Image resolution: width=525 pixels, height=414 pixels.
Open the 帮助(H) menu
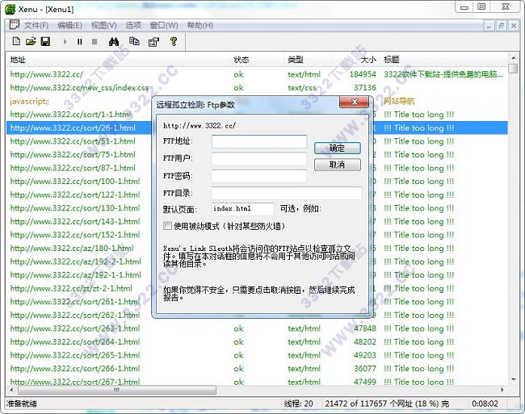(x=199, y=25)
